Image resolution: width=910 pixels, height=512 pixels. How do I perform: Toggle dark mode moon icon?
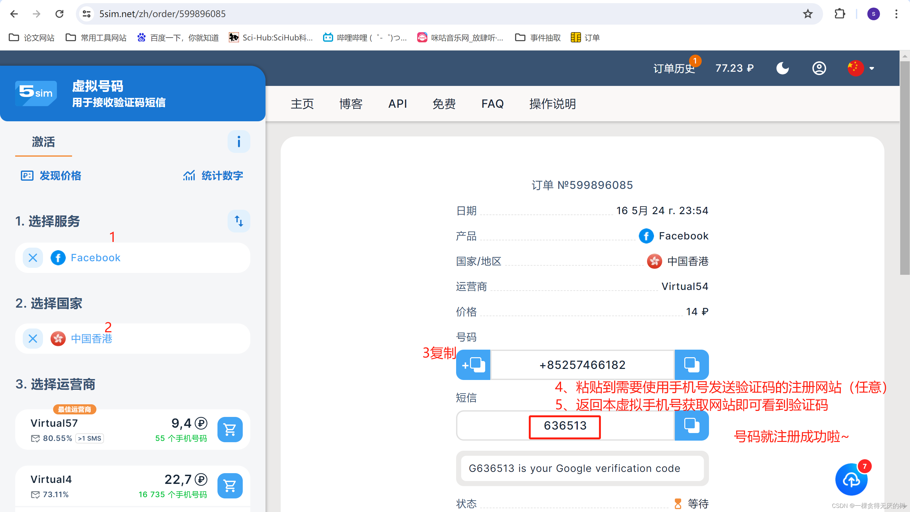[x=782, y=68]
